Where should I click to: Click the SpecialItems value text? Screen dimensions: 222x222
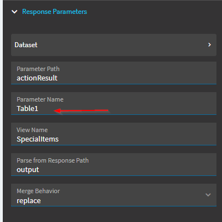pyautogui.click(x=38, y=139)
